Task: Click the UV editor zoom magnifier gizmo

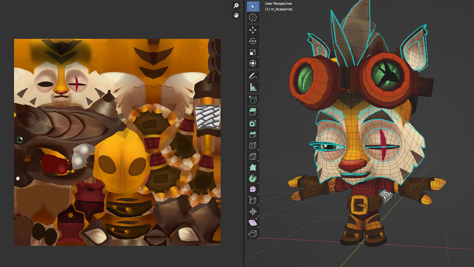Action: coord(236,6)
